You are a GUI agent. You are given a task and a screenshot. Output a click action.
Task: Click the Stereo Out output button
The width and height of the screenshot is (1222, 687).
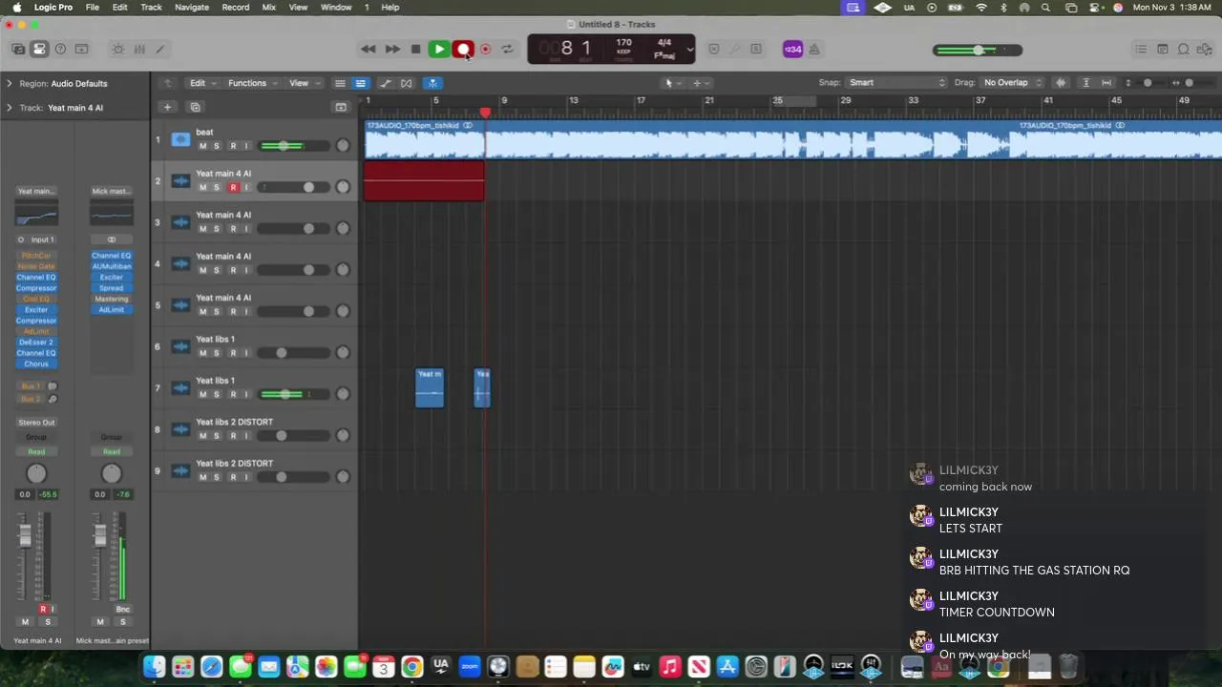(x=36, y=423)
